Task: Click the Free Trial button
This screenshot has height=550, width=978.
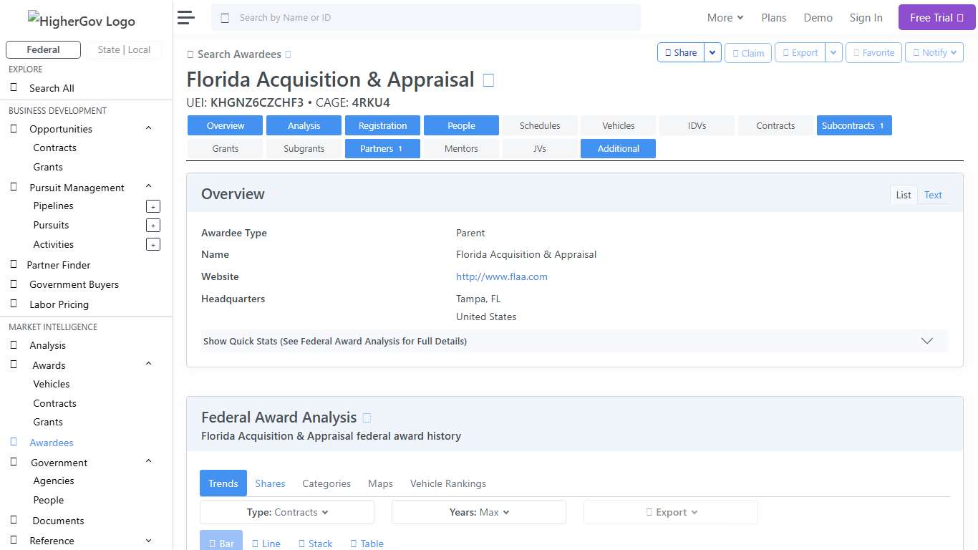Action: 936,16
